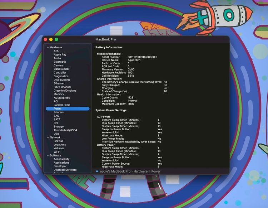Click the Hardware segment in the bottom path bar
The height and width of the screenshot is (208, 268).
(x=140, y=171)
